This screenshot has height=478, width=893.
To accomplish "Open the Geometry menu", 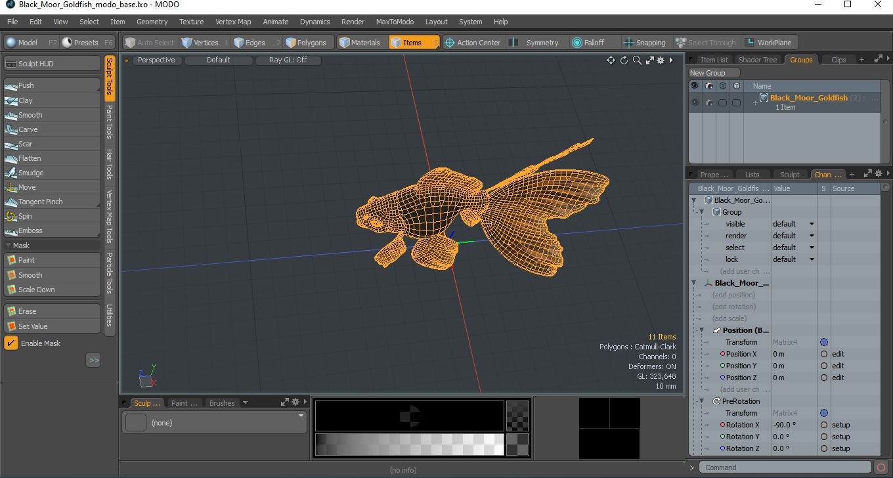I will [x=152, y=22].
